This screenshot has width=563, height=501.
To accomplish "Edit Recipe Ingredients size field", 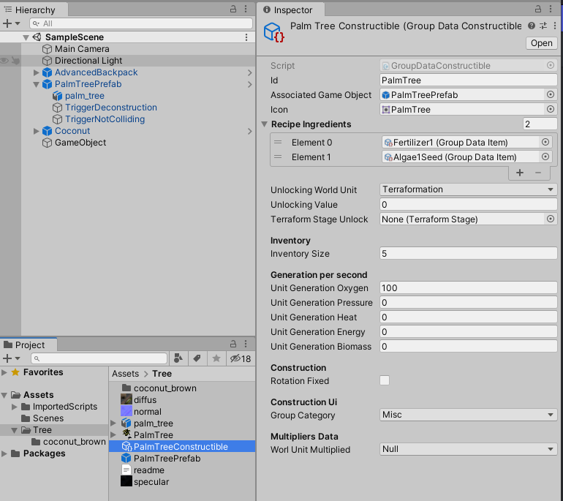I will tap(540, 124).
